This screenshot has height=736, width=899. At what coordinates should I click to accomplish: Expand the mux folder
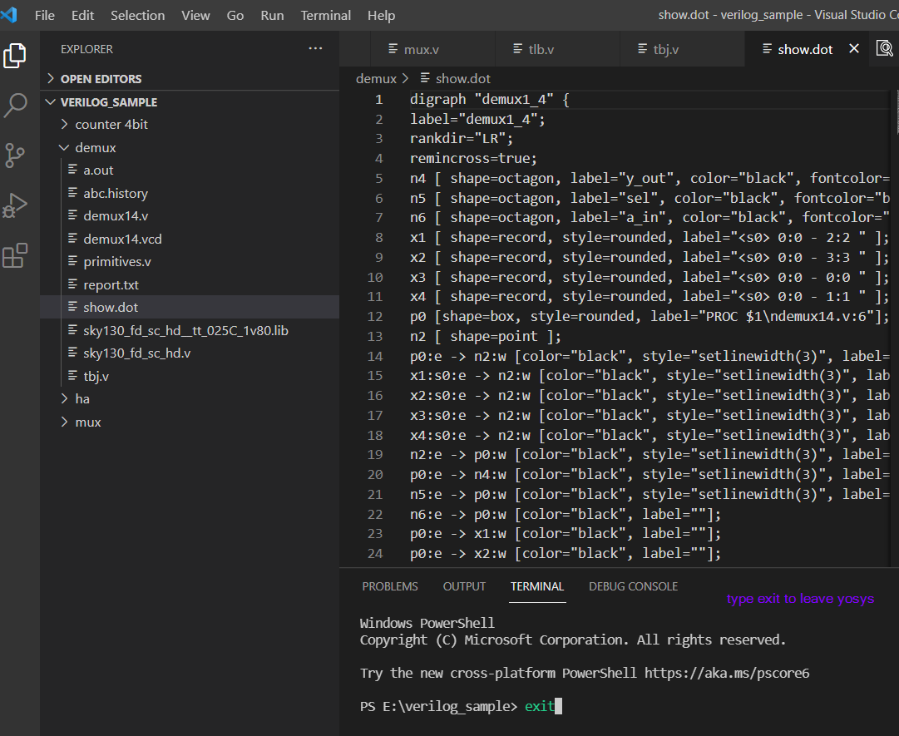tap(64, 422)
